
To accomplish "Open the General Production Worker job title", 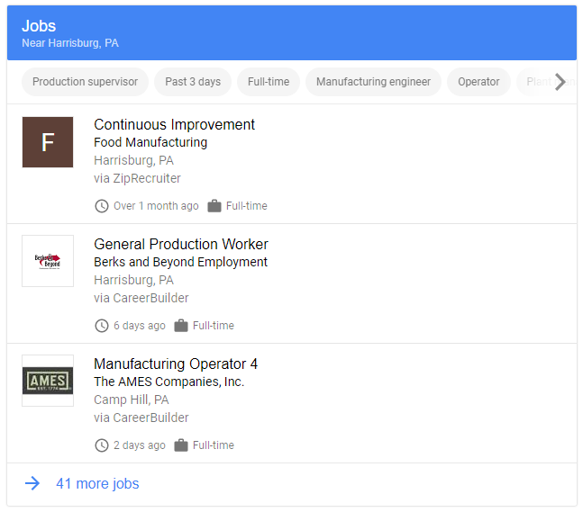I will point(181,245).
